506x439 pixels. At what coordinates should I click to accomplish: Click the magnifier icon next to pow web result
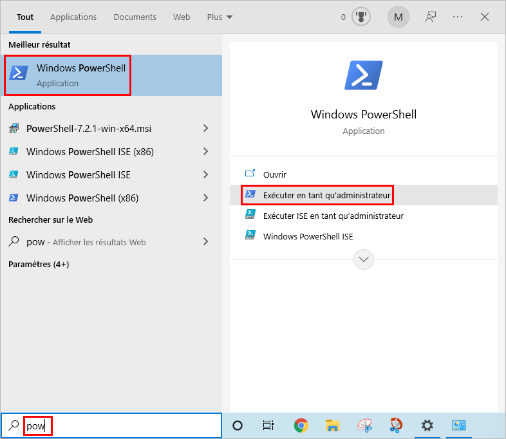point(14,241)
